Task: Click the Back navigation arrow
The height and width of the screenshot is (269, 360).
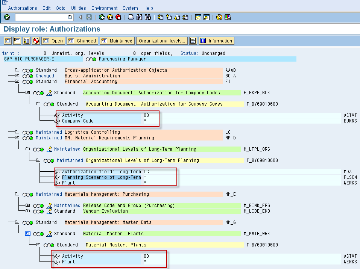Action: (x=102, y=17)
